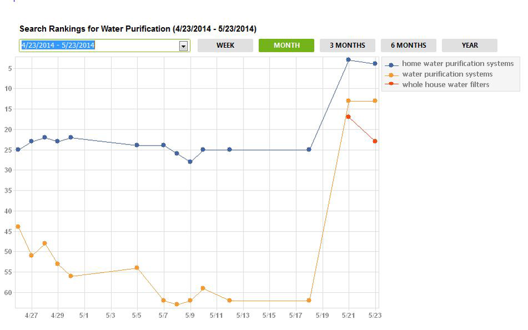Click the red legend marker icon
The height and width of the screenshot is (330, 528).
coord(391,85)
